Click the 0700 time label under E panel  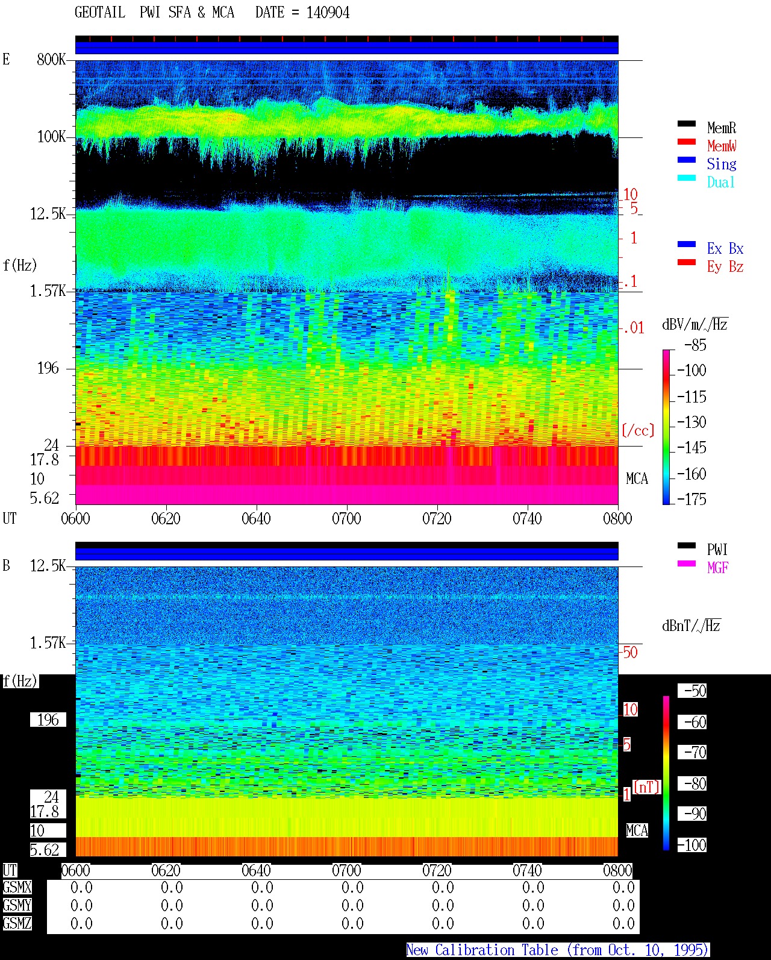[x=346, y=518]
